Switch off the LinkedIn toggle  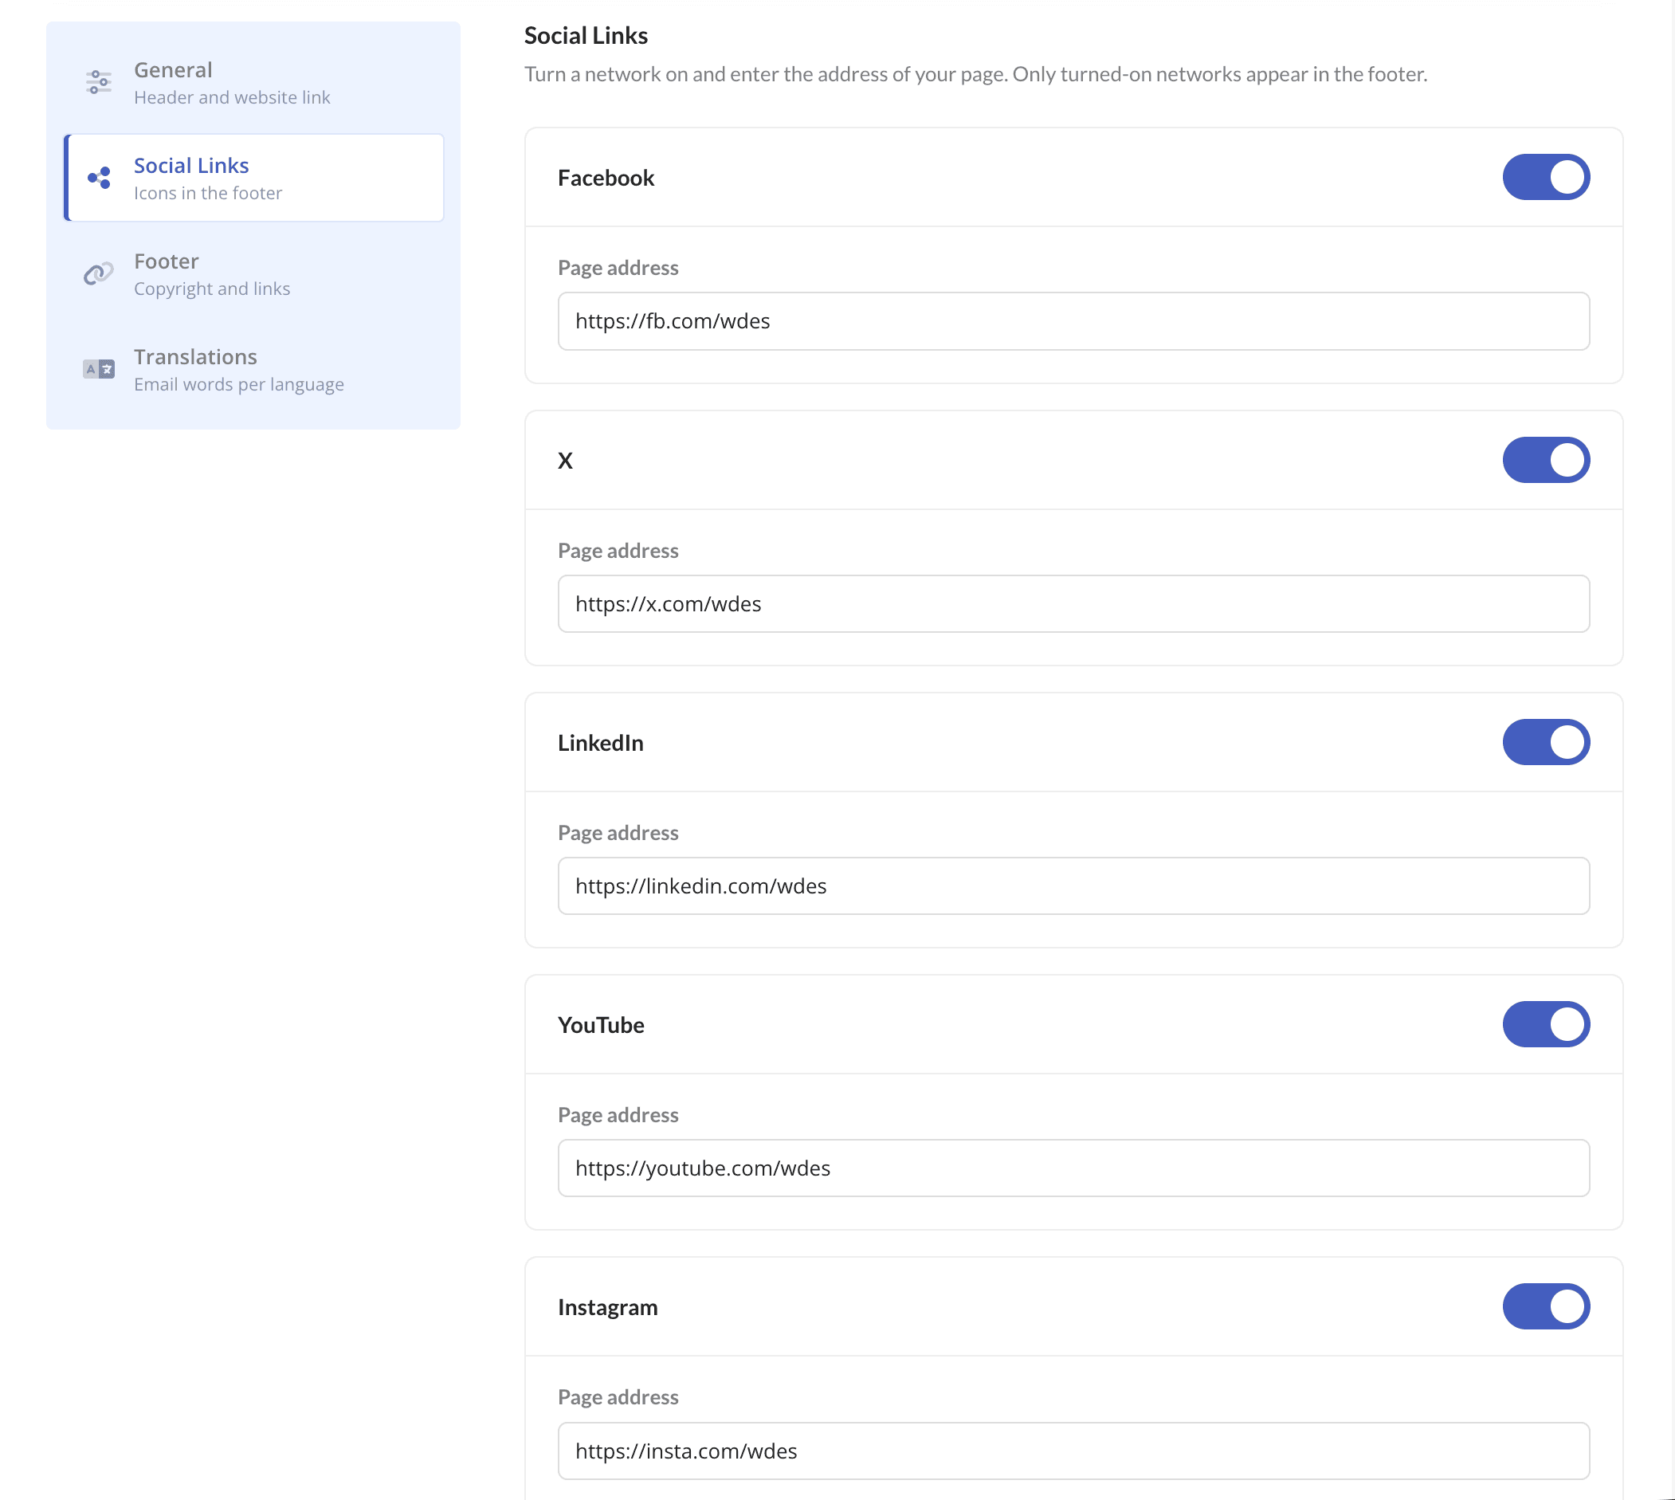[x=1546, y=743]
